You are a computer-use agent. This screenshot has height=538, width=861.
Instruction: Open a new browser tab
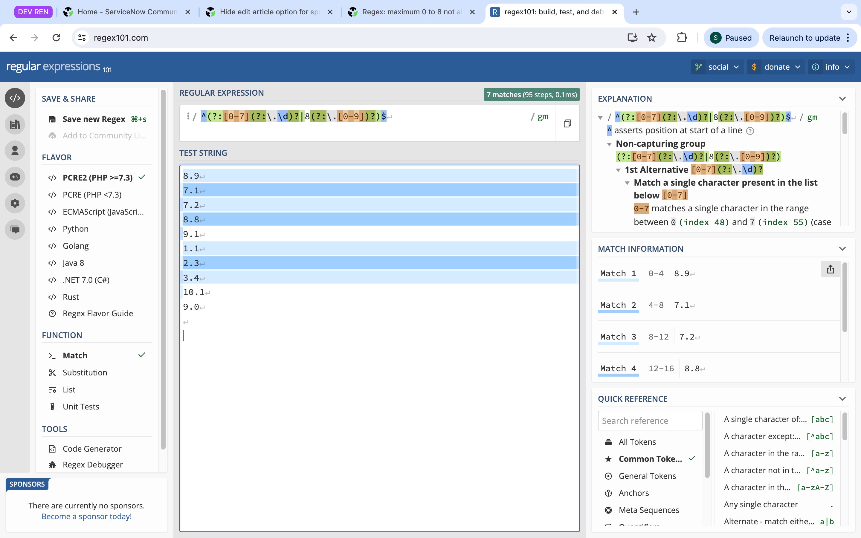click(636, 12)
